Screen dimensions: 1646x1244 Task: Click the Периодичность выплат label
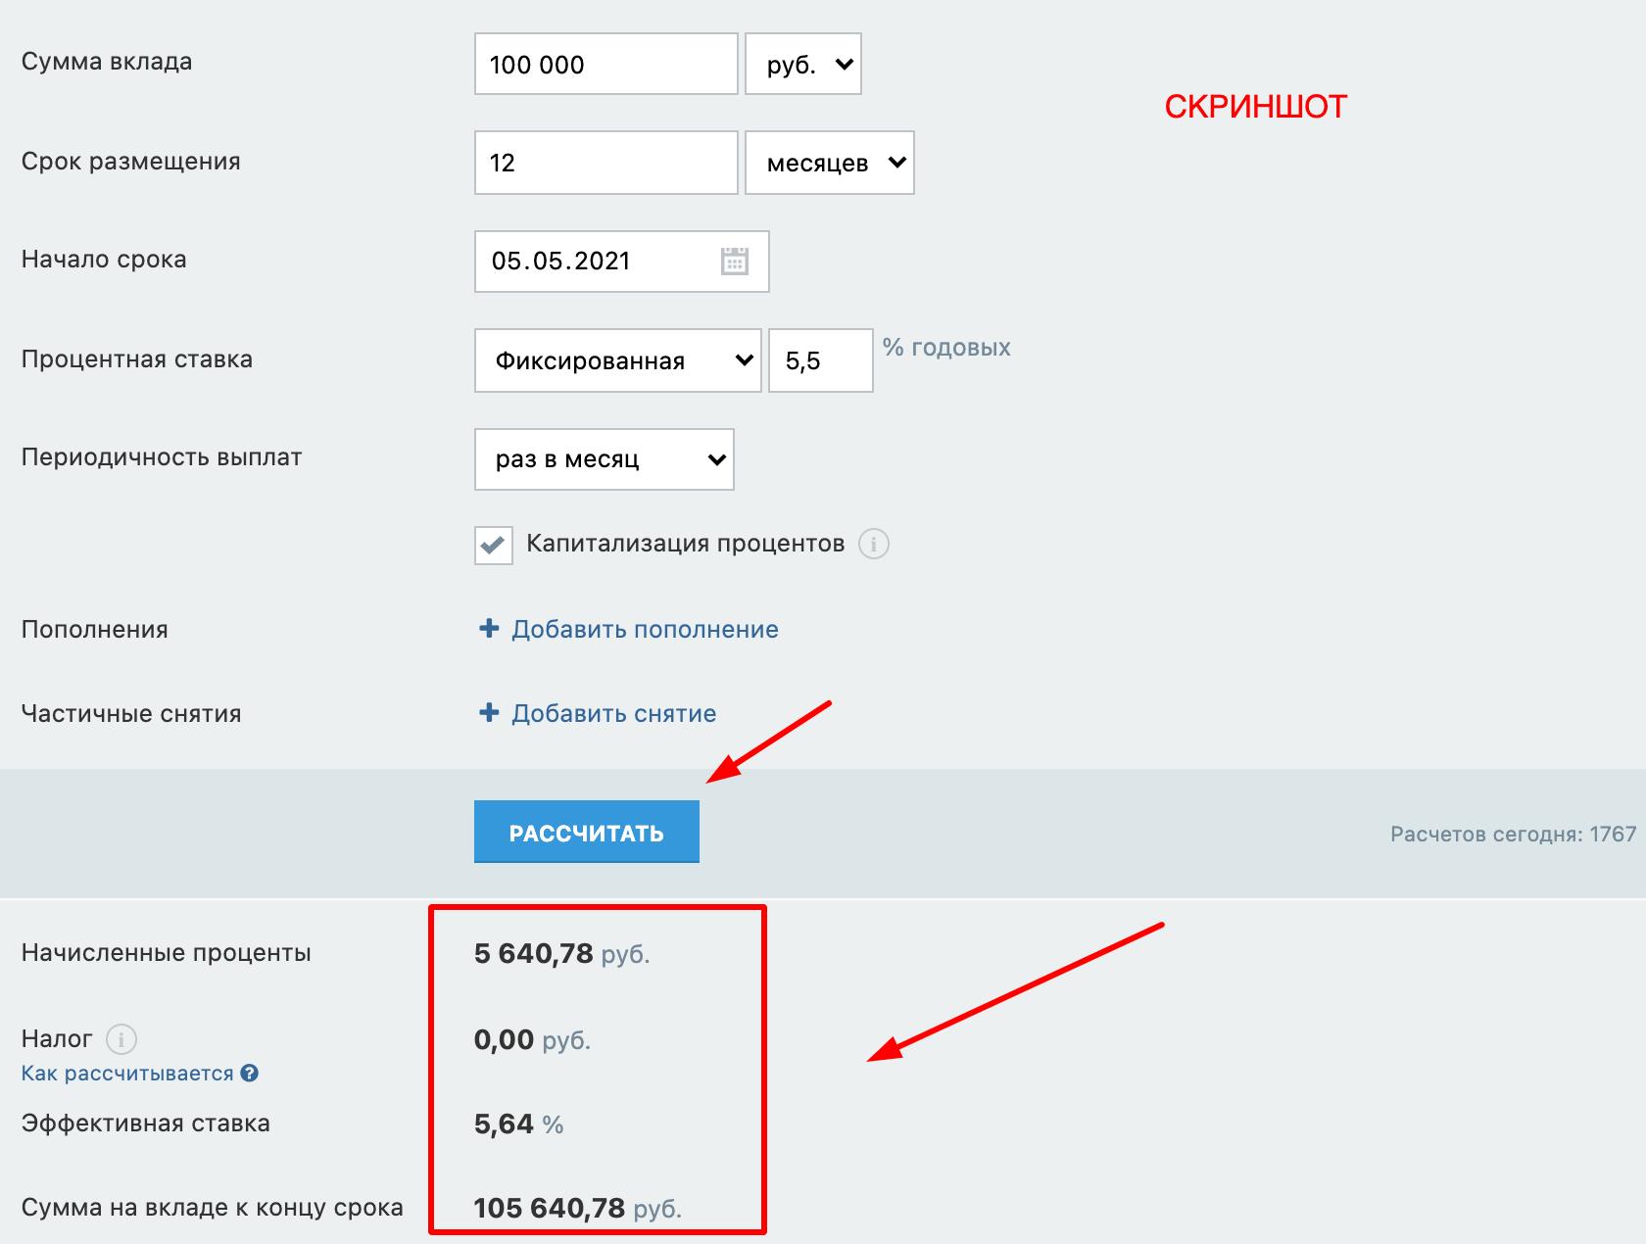[x=162, y=457]
